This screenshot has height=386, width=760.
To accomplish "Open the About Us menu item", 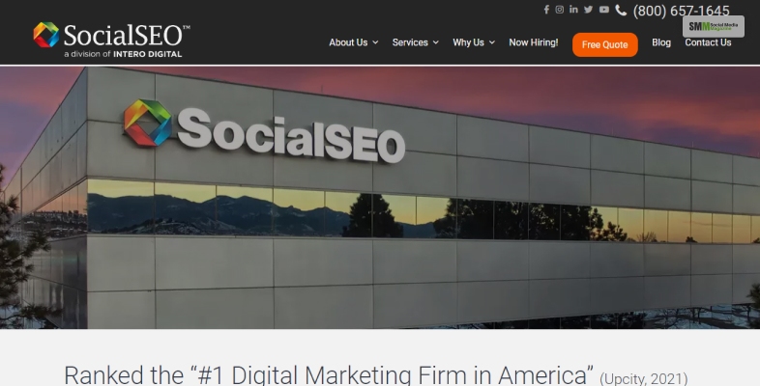I will pos(348,42).
